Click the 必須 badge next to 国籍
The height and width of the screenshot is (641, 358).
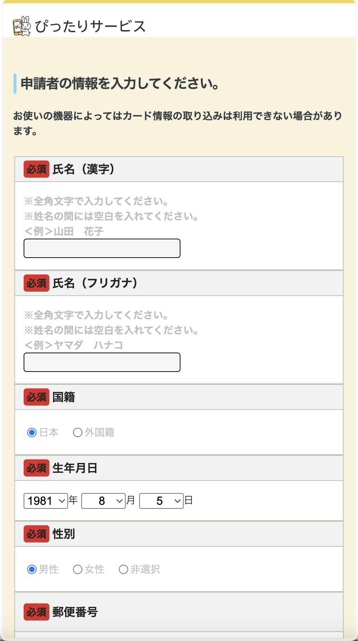click(x=36, y=397)
